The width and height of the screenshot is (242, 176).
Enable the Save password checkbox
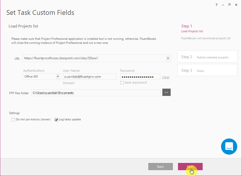(122, 83)
